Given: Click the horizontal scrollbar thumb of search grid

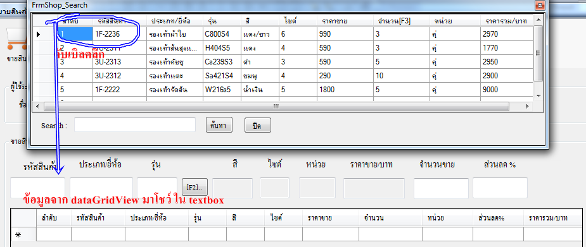Looking at the screenshot, I should (x=276, y=106).
